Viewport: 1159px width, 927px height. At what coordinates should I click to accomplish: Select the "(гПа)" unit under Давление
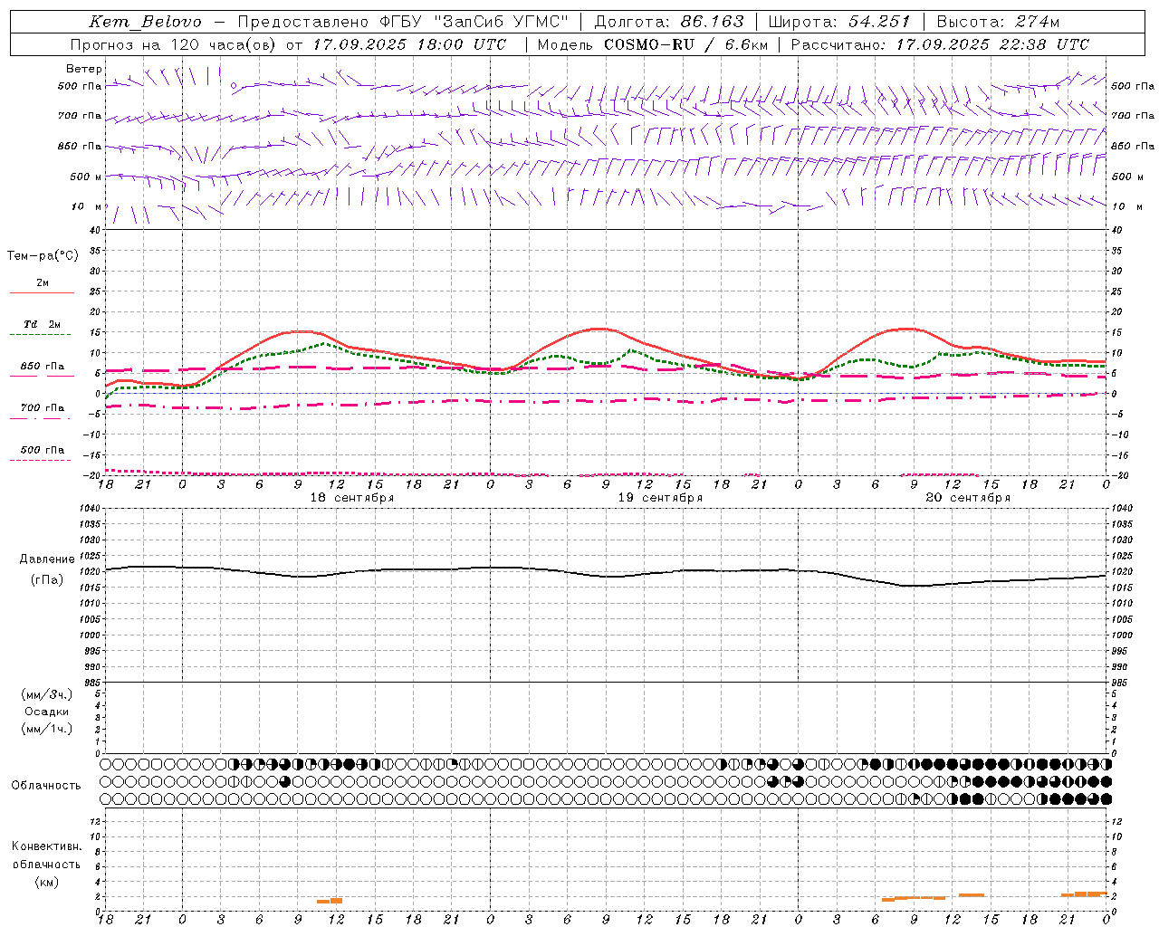(47, 579)
